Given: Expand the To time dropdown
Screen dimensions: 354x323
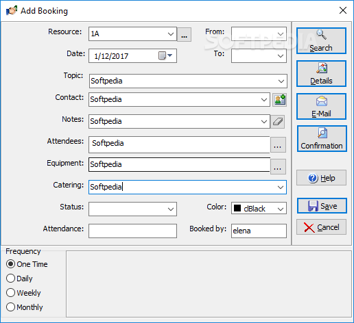Looking at the screenshot, I should tap(281, 56).
